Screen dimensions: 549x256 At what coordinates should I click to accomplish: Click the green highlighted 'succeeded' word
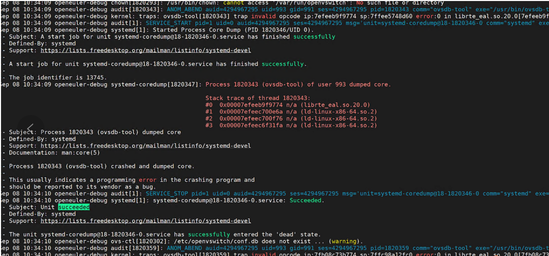73,207
